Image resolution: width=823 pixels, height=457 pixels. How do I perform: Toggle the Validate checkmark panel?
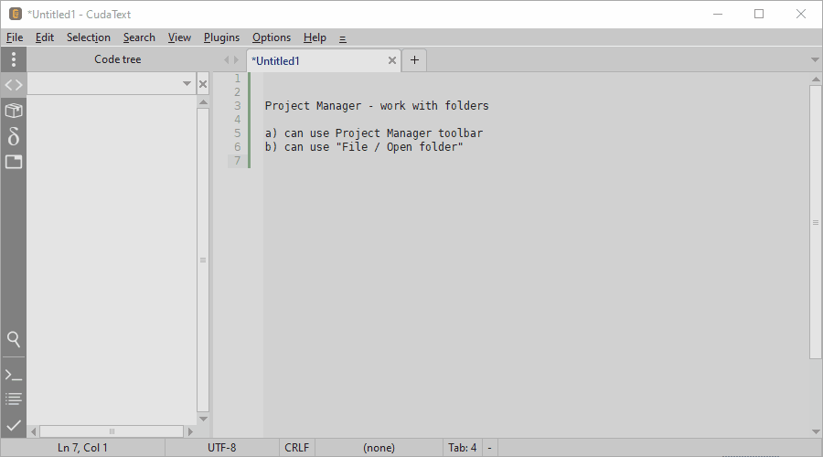13,425
